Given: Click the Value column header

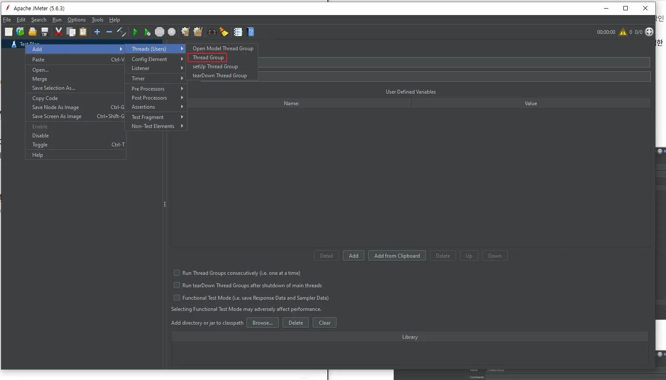Looking at the screenshot, I should coord(531,103).
